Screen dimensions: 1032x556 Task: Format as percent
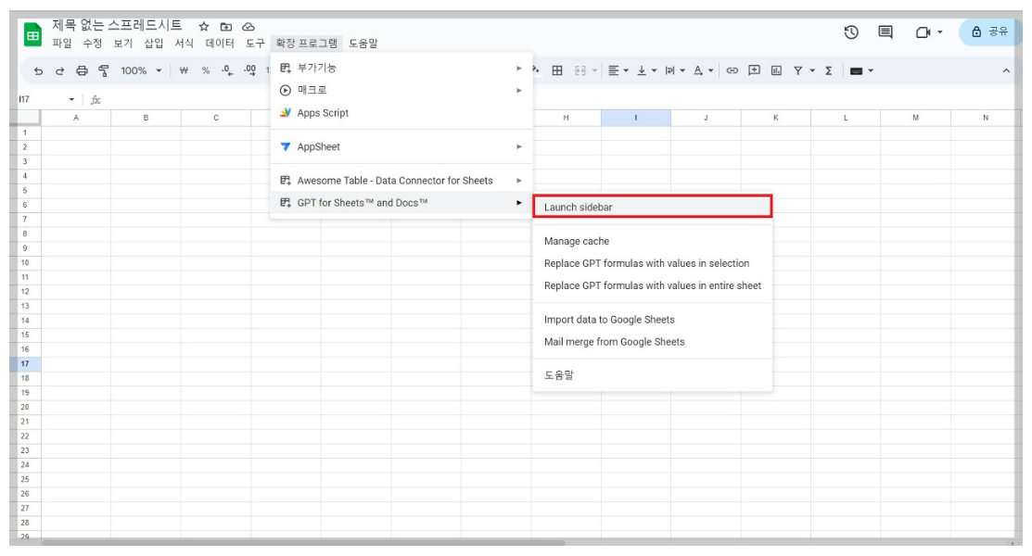pyautogui.click(x=205, y=70)
